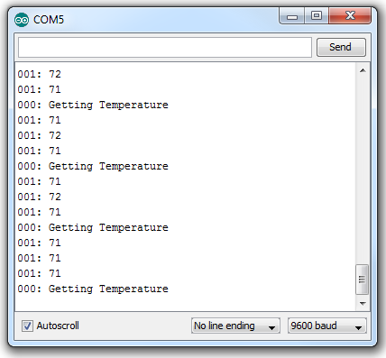386x358 pixels.
Task: Click the empty scrollbar track above thumb
Action: (363, 170)
